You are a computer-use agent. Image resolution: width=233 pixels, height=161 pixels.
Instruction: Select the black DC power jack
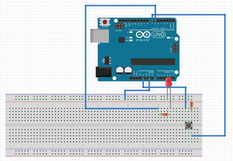coord(104,72)
